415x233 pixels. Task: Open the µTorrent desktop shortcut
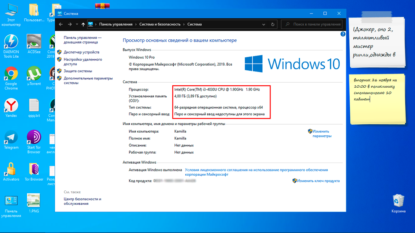[34, 76]
